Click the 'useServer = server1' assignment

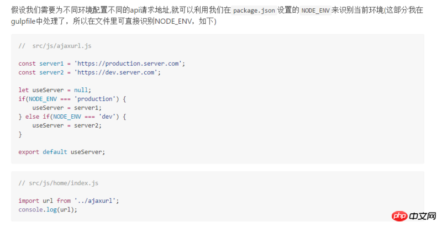click(67, 108)
